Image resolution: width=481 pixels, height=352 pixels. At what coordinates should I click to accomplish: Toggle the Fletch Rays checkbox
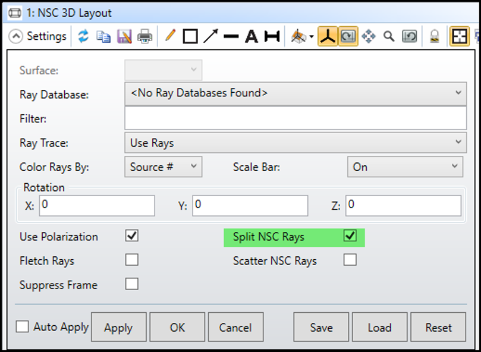[x=131, y=260]
